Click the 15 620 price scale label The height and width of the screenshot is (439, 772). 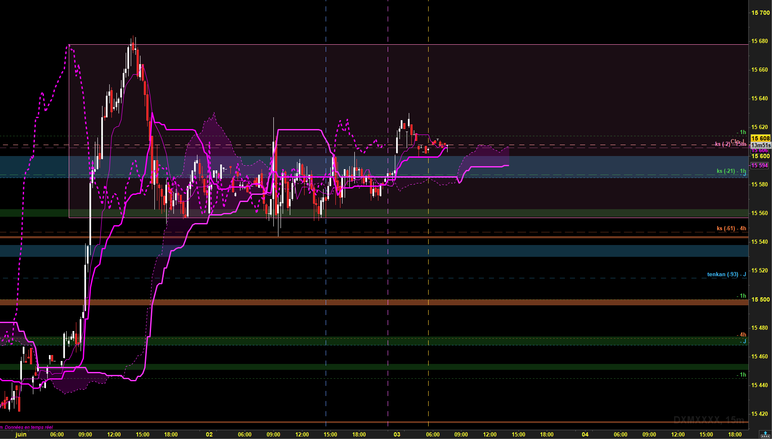pyautogui.click(x=759, y=127)
